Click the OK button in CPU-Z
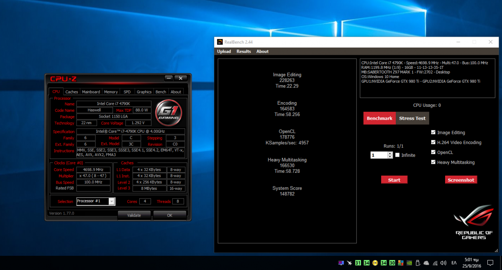The height and width of the screenshot is (270, 502). [x=169, y=215]
